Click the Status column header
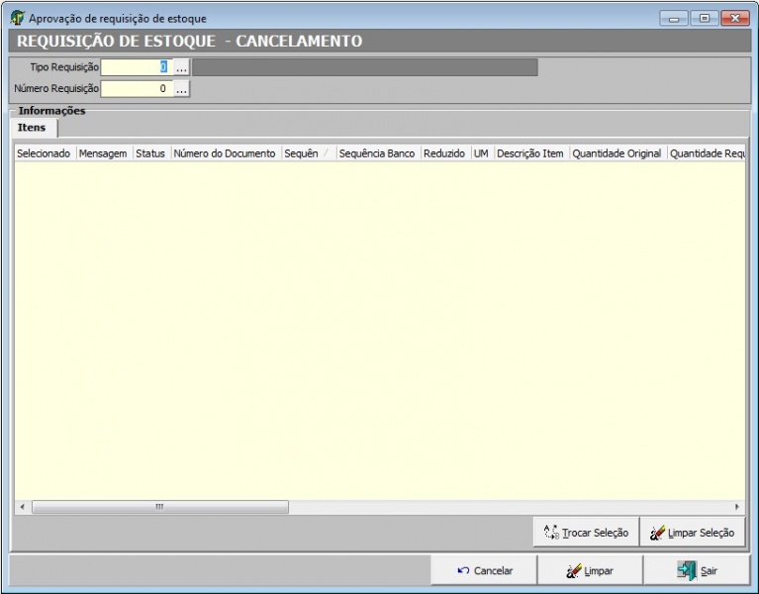The image size is (759, 594). pyautogui.click(x=150, y=153)
